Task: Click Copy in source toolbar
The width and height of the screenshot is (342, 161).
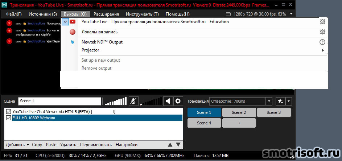Action: (x=37, y=145)
